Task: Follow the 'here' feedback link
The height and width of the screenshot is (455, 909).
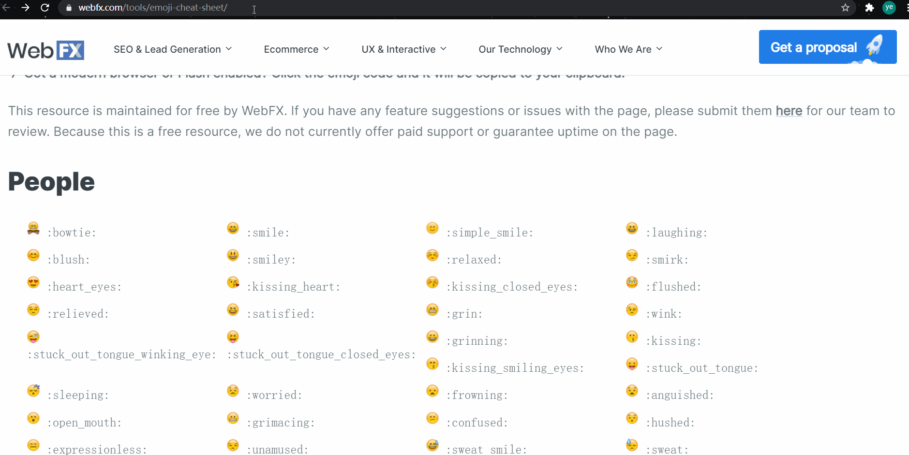Action: pos(789,111)
